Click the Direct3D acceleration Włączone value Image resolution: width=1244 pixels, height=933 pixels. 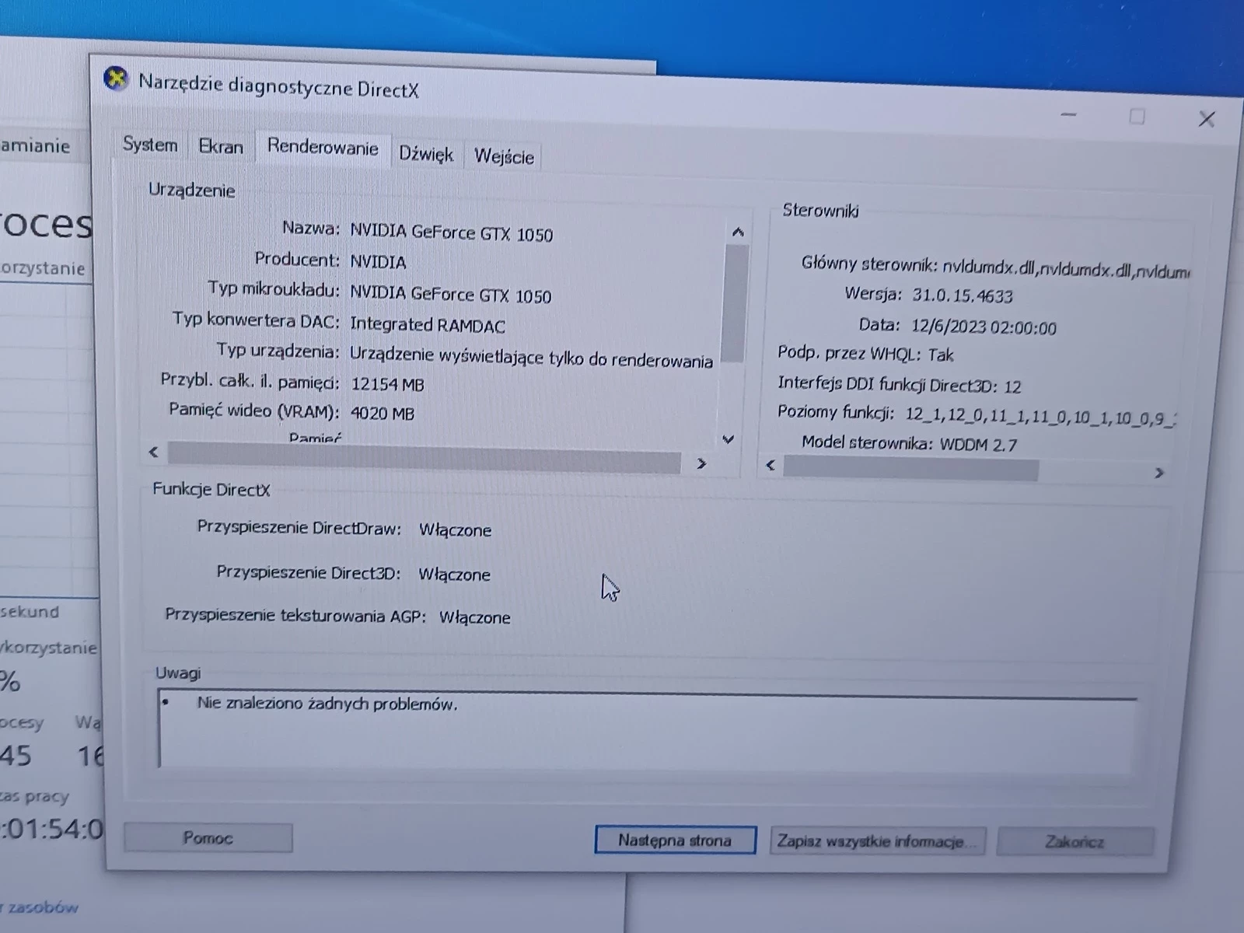coord(454,575)
